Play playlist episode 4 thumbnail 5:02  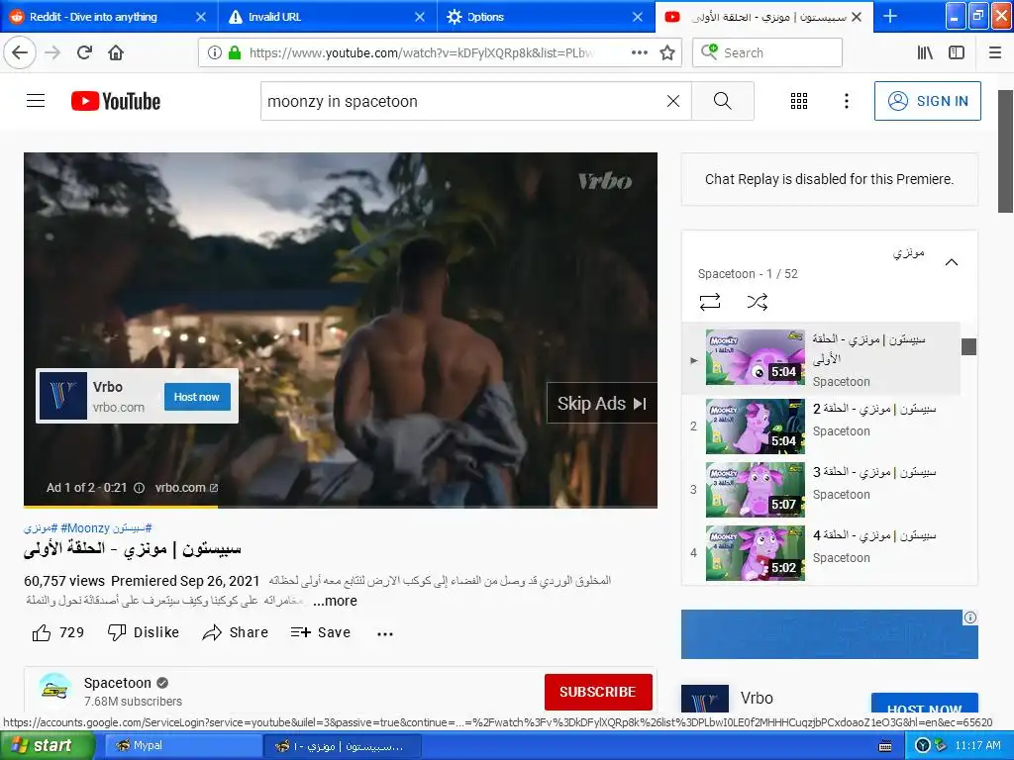pyautogui.click(x=756, y=553)
